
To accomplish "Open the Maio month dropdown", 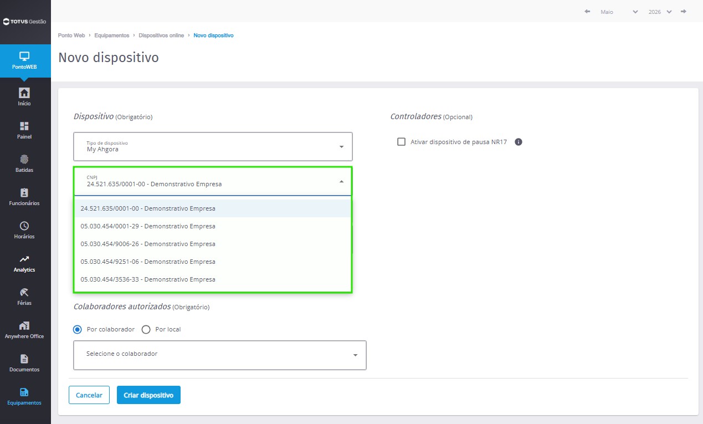I will click(619, 12).
